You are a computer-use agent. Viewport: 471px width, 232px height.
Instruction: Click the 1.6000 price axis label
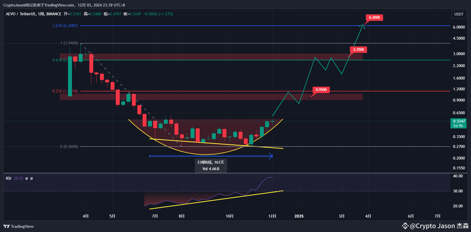459,78
